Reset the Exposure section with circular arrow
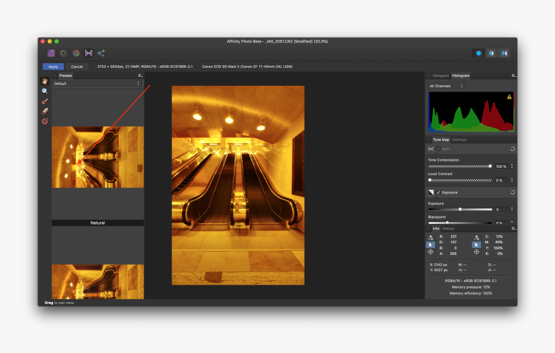This screenshot has width=555, height=353. [x=512, y=192]
